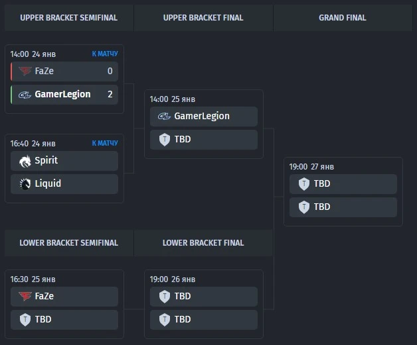The height and width of the screenshot is (345, 417).
Task: Click the GamerLegion logo in upper semifinal
Action: (x=25, y=95)
